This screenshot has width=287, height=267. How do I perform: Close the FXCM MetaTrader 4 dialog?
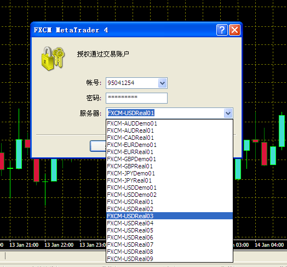point(234,30)
